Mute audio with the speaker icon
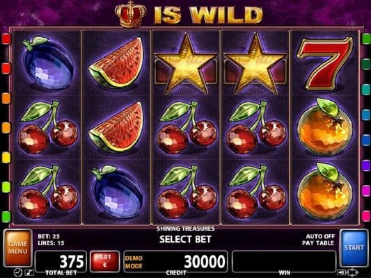This screenshot has width=371, height=278. (x=341, y=273)
